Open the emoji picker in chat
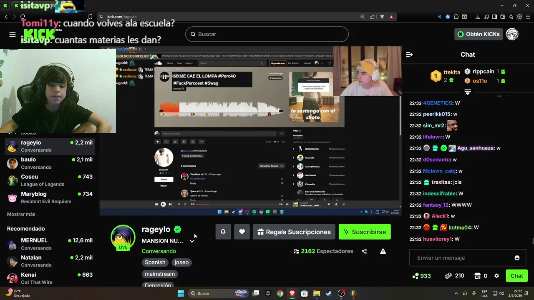 point(517,258)
